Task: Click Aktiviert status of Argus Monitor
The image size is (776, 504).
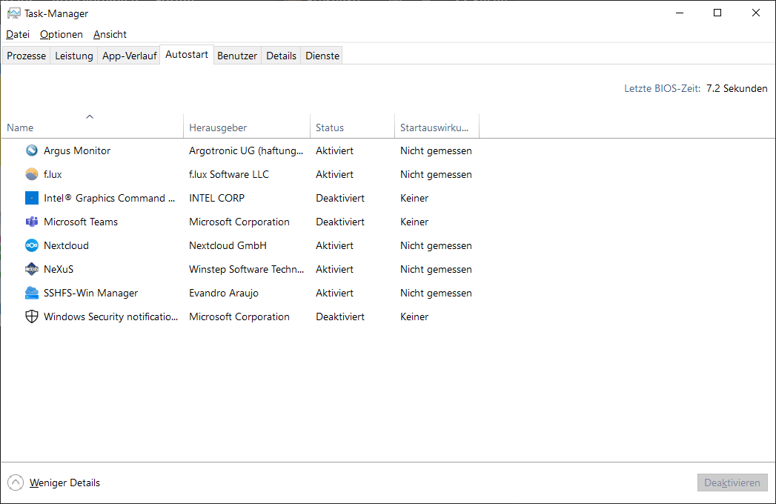Action: pos(334,150)
